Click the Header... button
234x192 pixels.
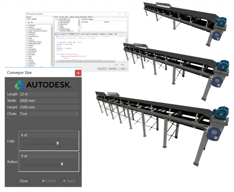click(x=111, y=34)
